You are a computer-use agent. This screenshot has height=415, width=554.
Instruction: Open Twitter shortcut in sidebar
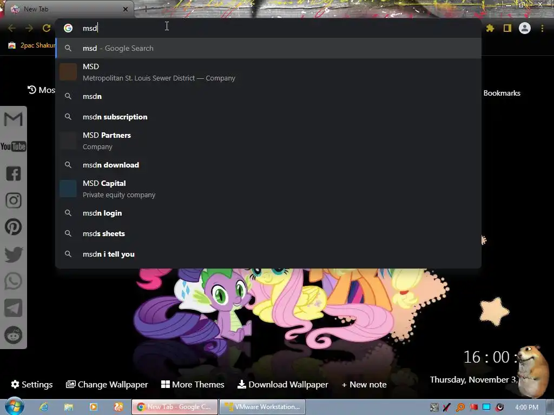[14, 255]
